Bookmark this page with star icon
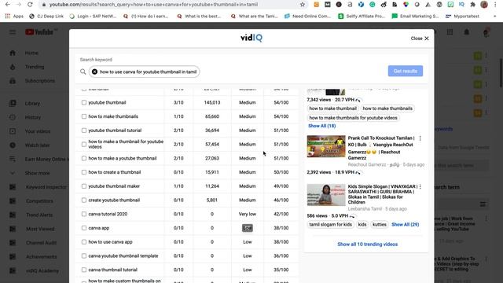The width and height of the screenshot is (503, 283). (x=303, y=5)
